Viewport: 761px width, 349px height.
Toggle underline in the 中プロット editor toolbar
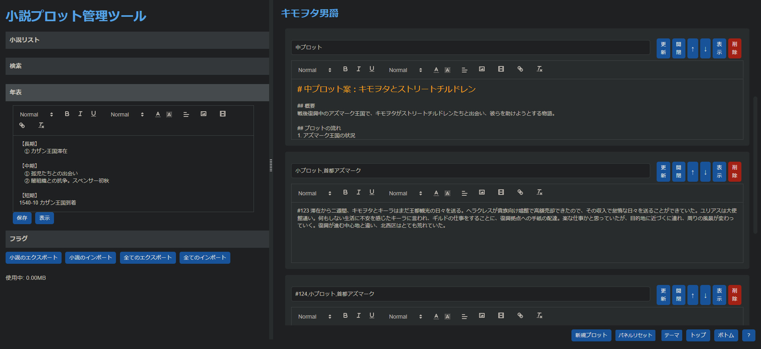[x=372, y=69]
